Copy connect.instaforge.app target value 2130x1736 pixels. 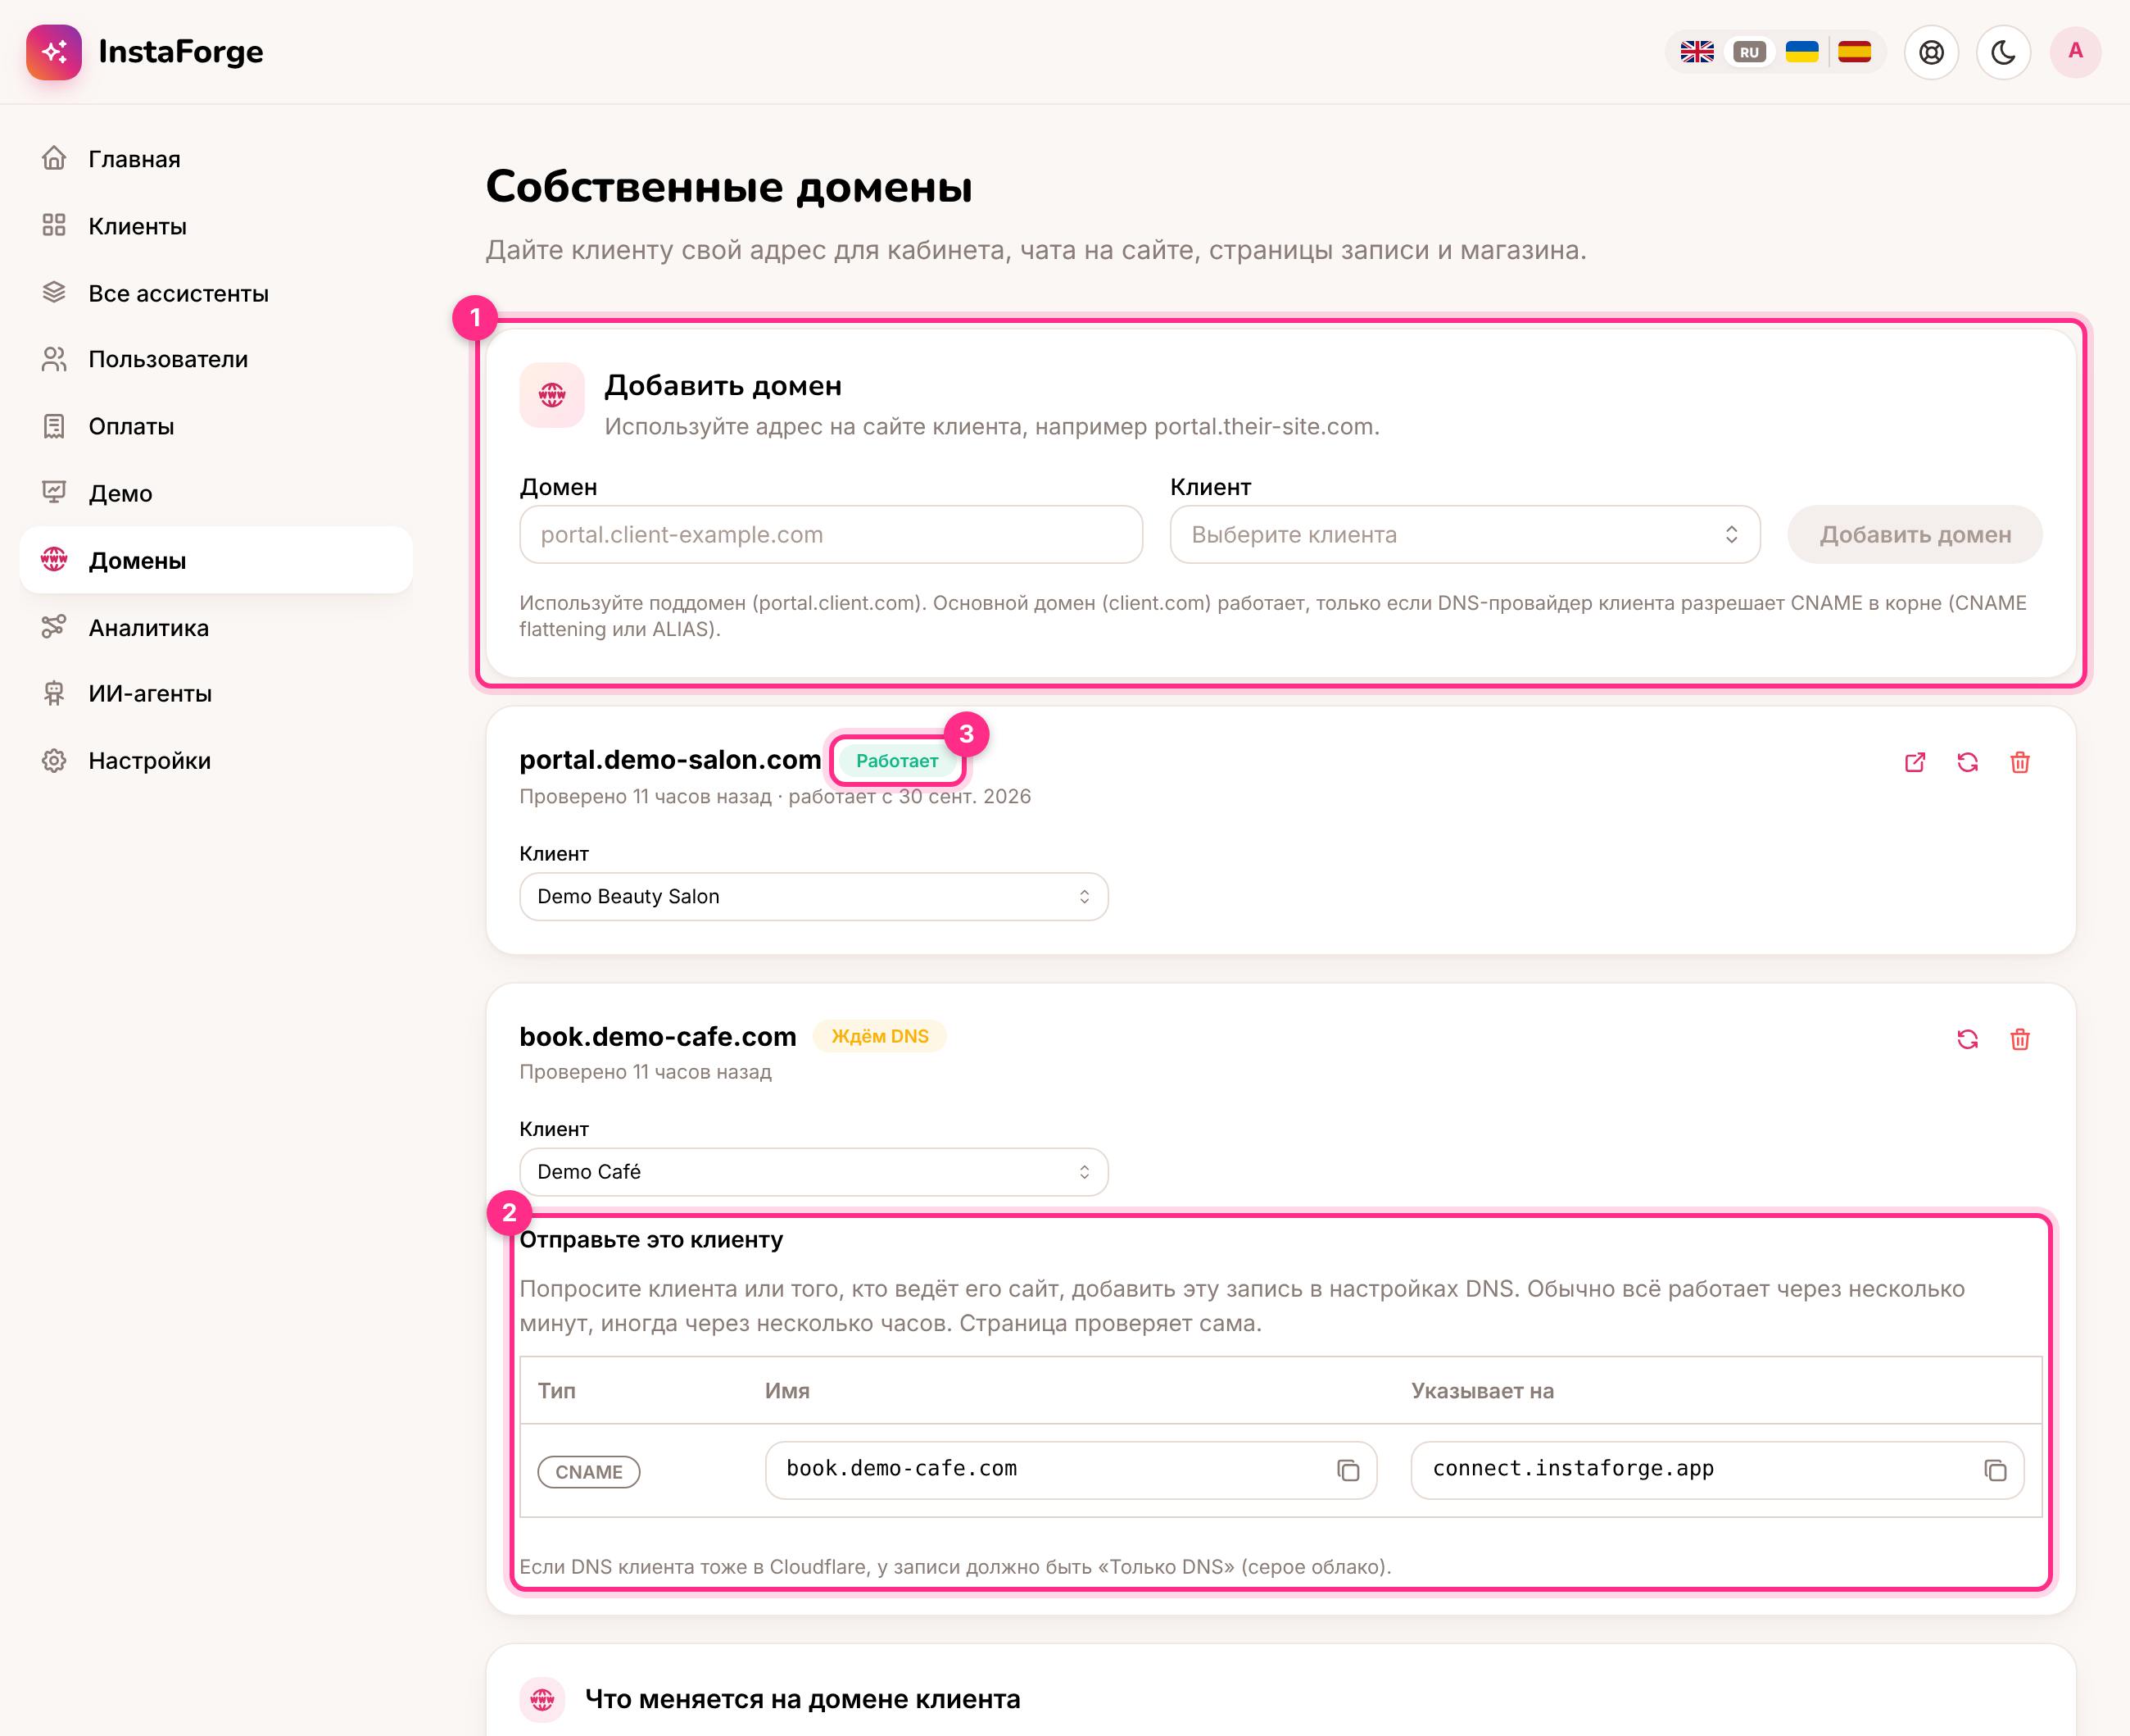[1994, 1469]
